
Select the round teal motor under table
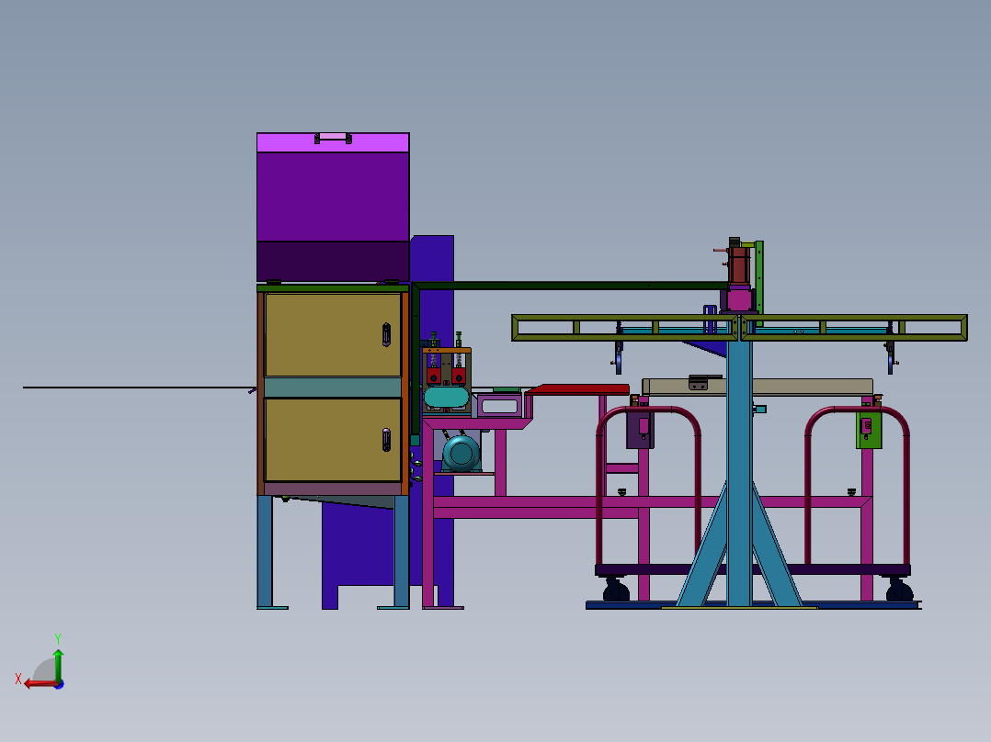coord(461,453)
